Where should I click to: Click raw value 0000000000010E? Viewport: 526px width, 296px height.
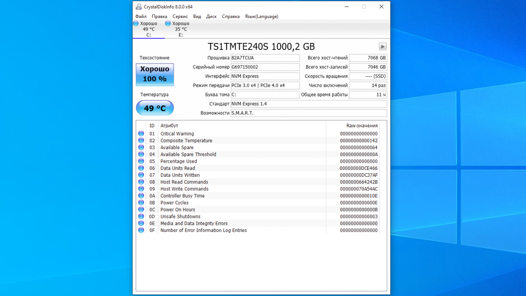pyautogui.click(x=359, y=196)
